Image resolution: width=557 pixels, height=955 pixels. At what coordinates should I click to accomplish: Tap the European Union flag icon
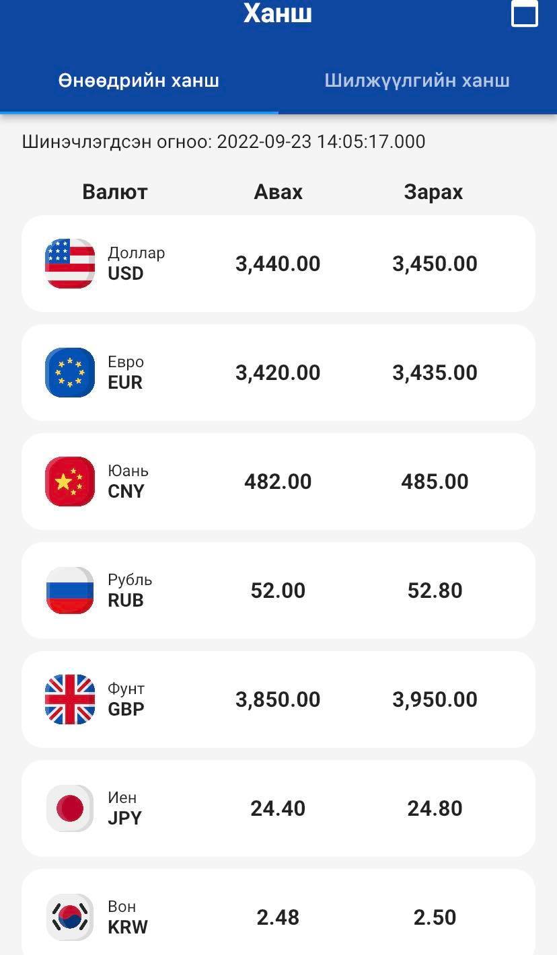70,373
